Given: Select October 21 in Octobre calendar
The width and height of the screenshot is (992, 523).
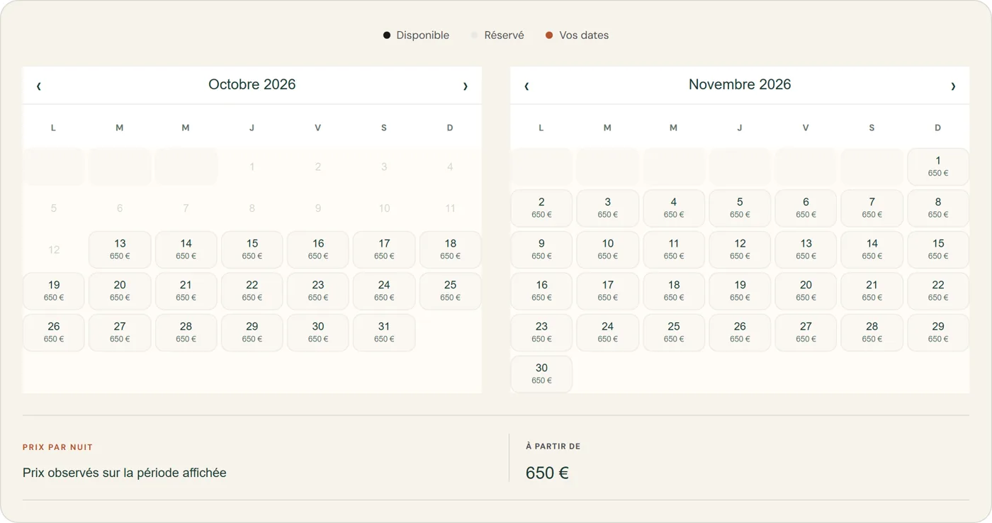Looking at the screenshot, I should 186,291.
